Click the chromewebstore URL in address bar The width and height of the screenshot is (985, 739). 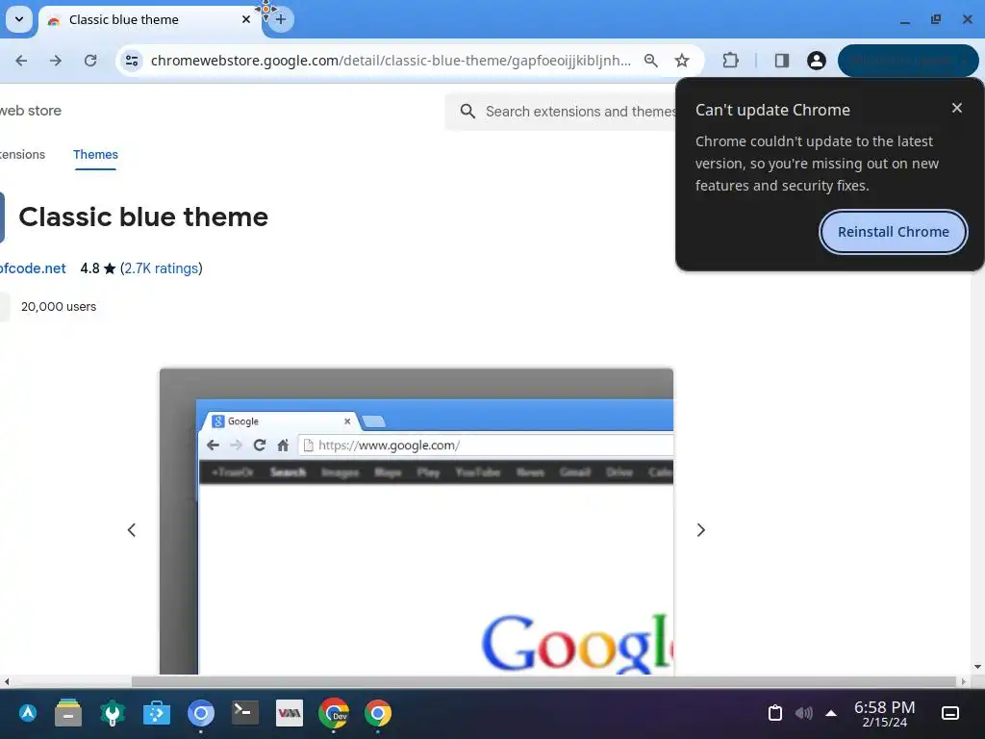391,61
